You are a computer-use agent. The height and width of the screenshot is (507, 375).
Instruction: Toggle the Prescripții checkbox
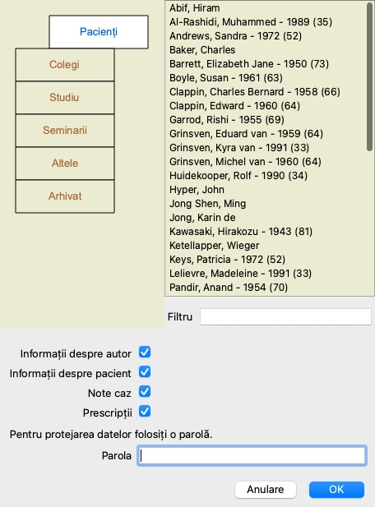tap(145, 412)
